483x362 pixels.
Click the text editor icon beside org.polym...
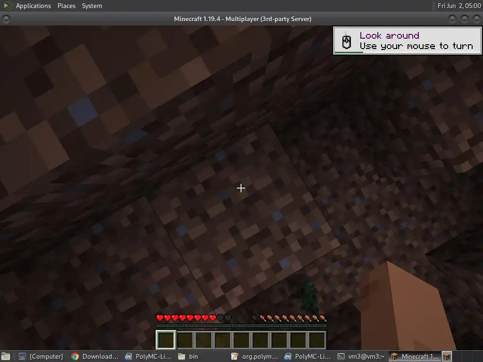tap(235, 356)
